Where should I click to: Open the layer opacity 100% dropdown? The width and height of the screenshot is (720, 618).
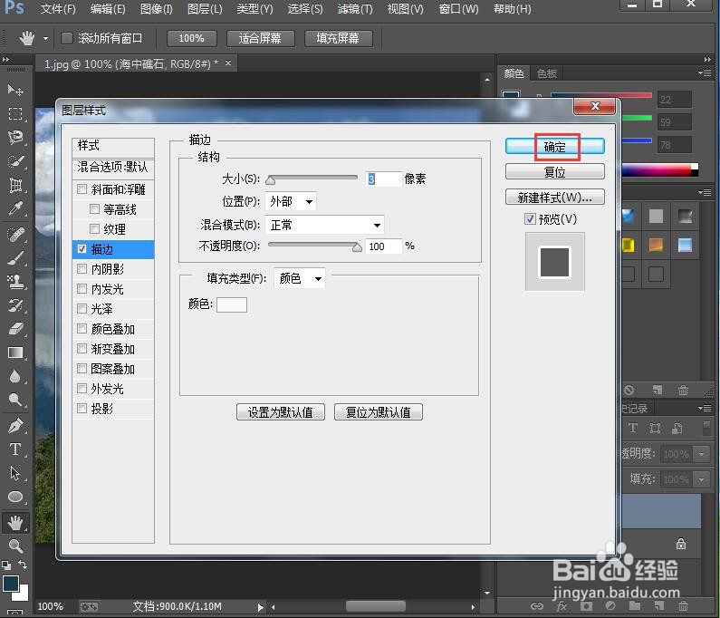tap(701, 454)
